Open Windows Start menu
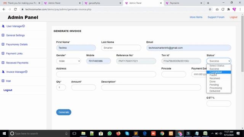This screenshot has height=137, width=244. [x=4, y=134]
